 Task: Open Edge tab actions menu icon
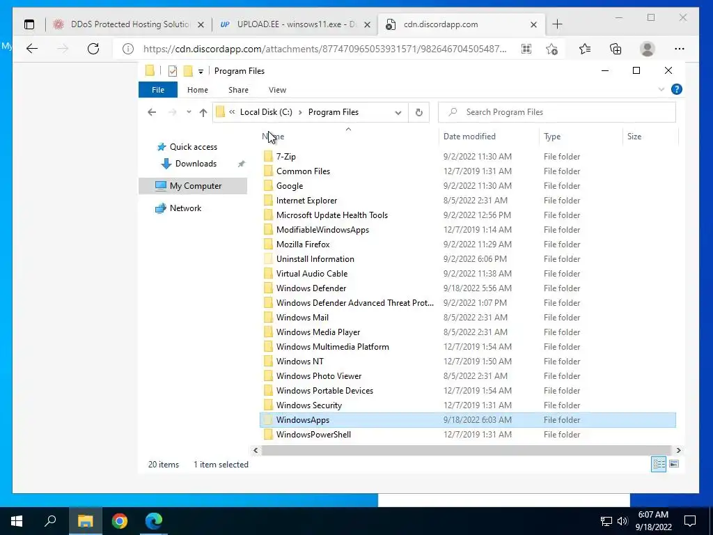29,24
